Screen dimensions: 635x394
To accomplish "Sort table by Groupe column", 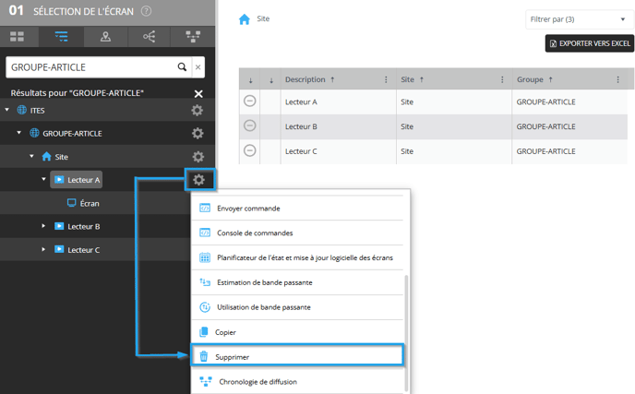I will 534,79.
